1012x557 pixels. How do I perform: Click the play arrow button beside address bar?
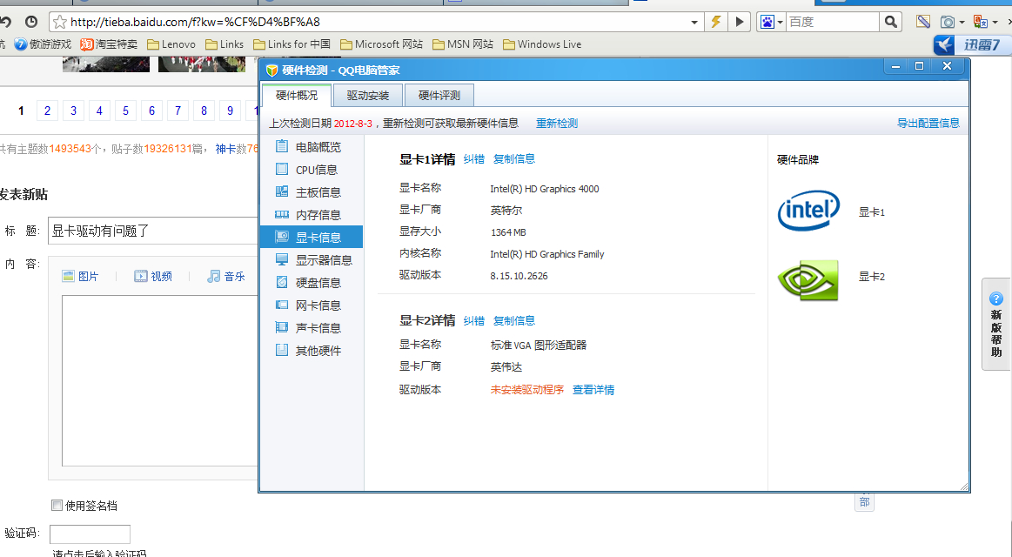pos(739,21)
